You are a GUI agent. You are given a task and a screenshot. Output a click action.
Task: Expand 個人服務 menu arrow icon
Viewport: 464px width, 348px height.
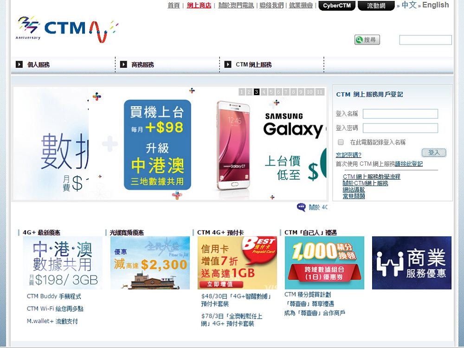[x=19, y=64]
